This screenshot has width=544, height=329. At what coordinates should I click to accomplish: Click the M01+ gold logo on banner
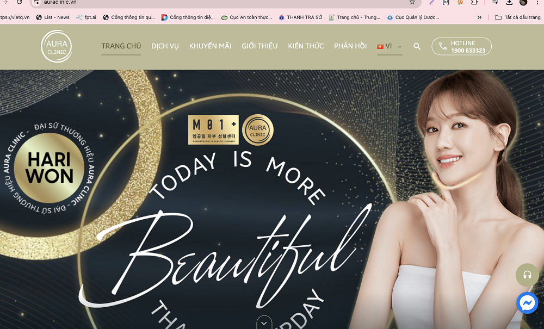point(213,129)
